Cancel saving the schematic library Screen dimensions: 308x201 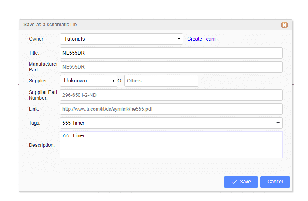point(275,182)
